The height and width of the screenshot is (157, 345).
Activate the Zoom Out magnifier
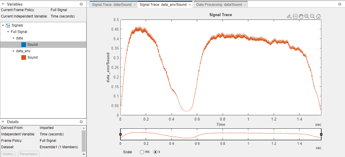coord(313,16)
